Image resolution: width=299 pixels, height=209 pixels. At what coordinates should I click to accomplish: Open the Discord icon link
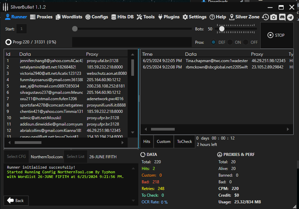(x=282, y=17)
